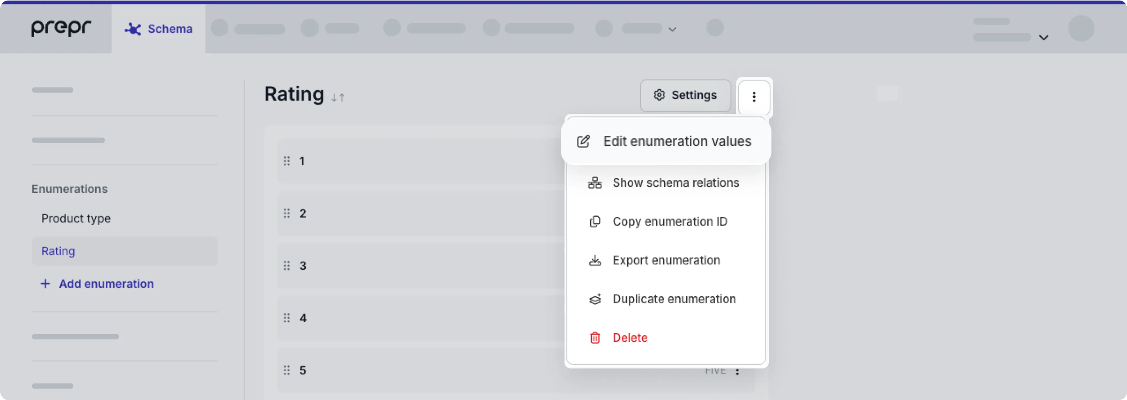
Task: Click the schema relations diagram icon
Action: tap(595, 182)
